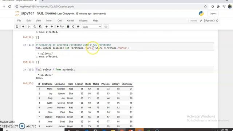This screenshot has height=131, width=233.
Task: Click the Chemistry column header
Action: click(x=127, y=84)
